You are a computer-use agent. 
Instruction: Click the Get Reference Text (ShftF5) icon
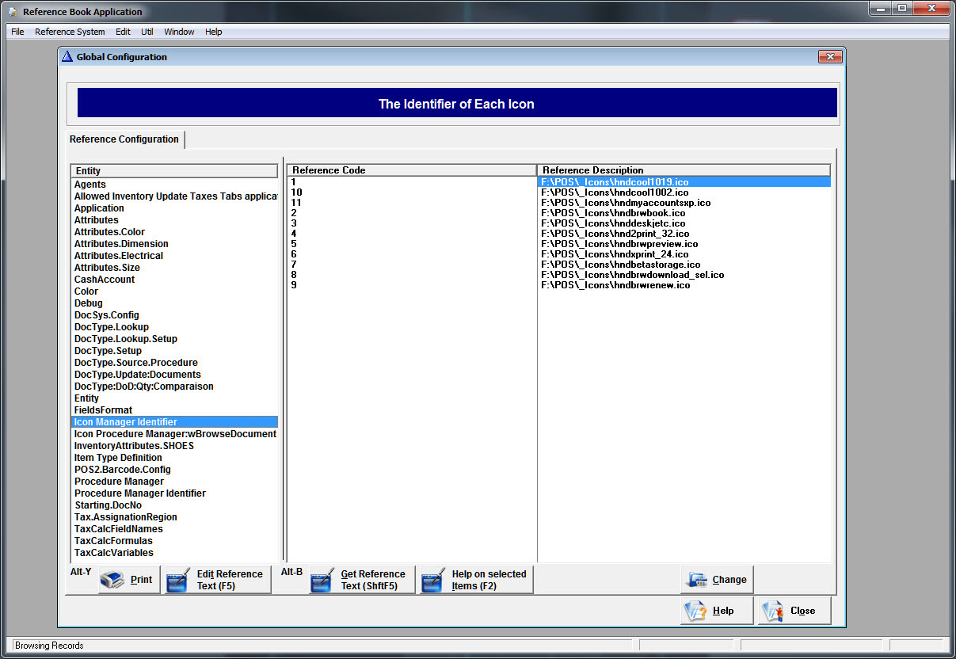click(x=323, y=580)
